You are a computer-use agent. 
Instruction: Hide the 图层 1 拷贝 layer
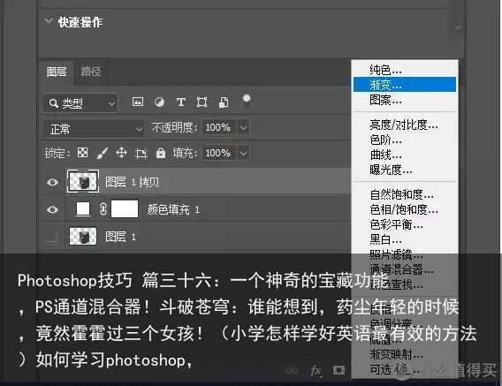coord(52,183)
